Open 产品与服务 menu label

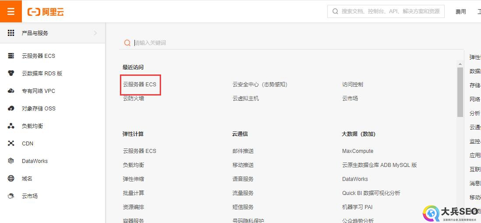[x=35, y=33]
